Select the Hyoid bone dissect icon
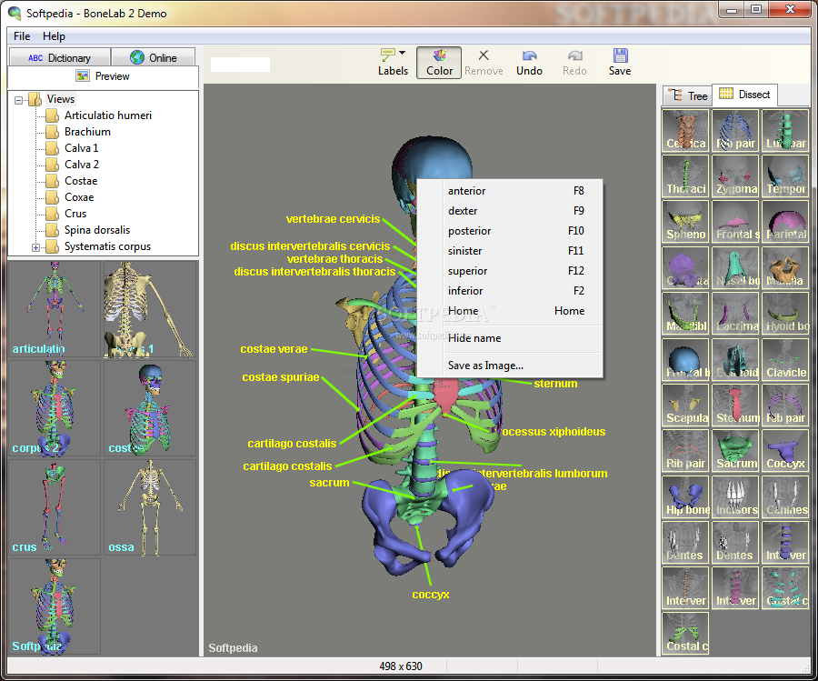Screen dimensions: 818x681 (785, 314)
